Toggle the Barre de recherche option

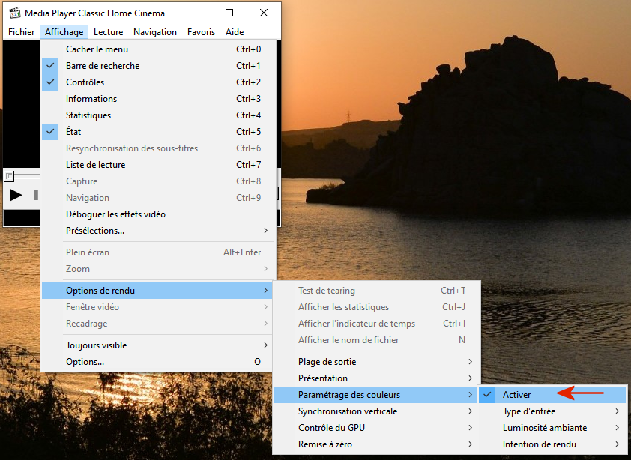[x=103, y=66]
